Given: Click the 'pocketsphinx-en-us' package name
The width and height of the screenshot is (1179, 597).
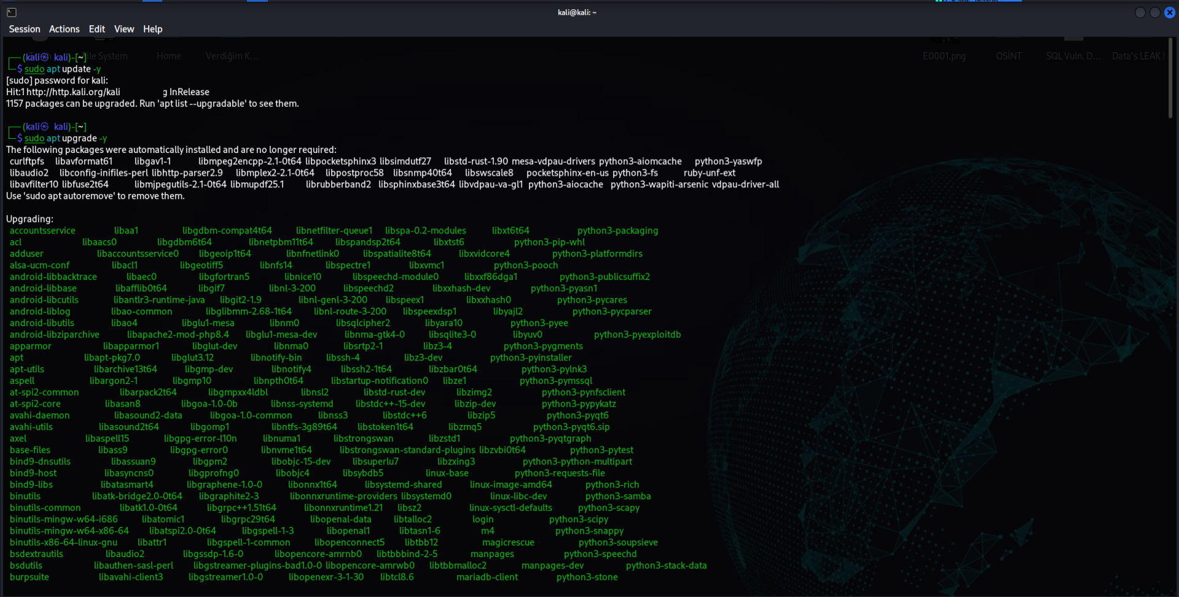Looking at the screenshot, I should 568,173.
